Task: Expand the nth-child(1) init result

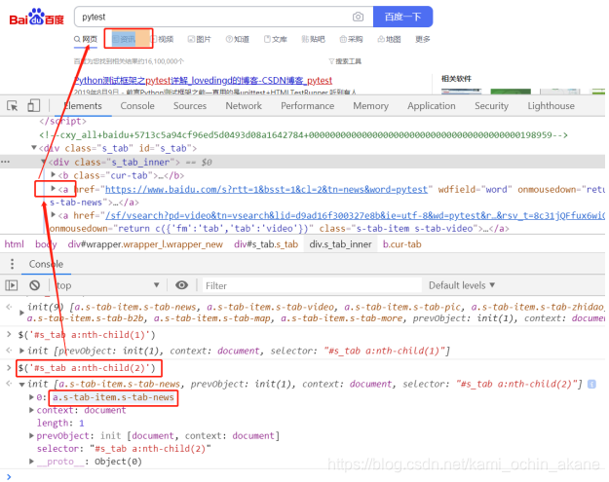Action: 21,351
